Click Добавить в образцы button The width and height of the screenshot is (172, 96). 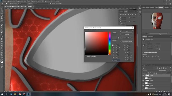127,38
